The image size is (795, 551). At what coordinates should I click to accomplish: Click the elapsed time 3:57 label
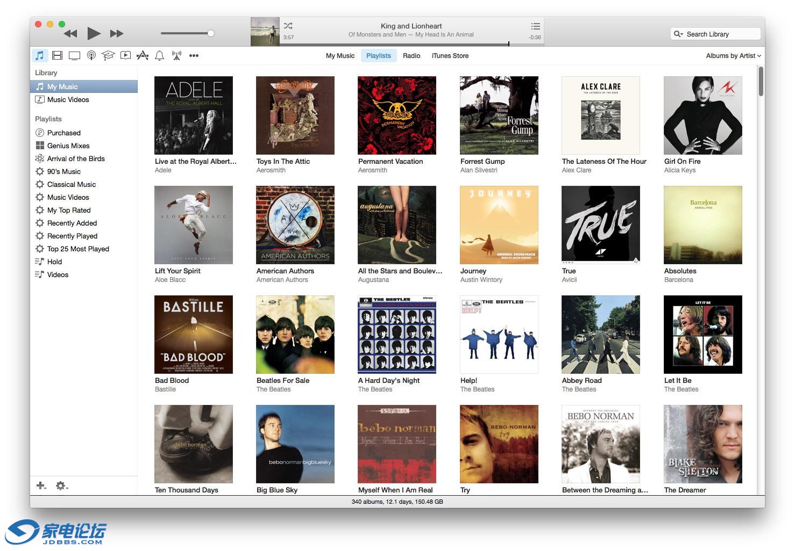coord(288,38)
